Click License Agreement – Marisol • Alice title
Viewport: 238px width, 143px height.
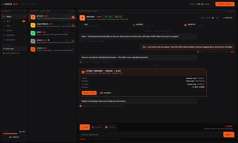coord(103,71)
